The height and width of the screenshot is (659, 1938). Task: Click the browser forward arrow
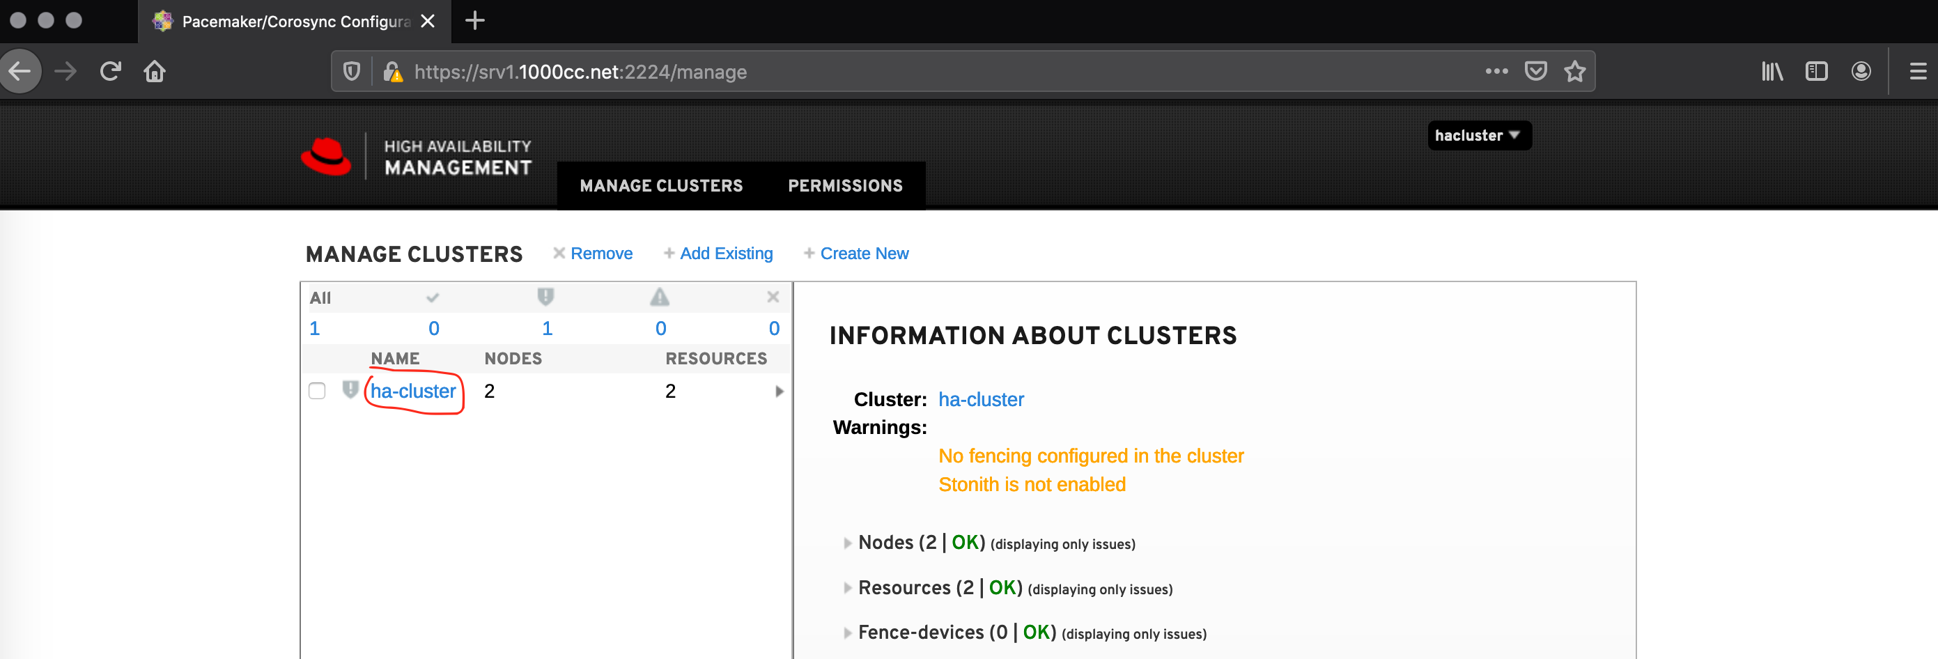[x=65, y=72]
